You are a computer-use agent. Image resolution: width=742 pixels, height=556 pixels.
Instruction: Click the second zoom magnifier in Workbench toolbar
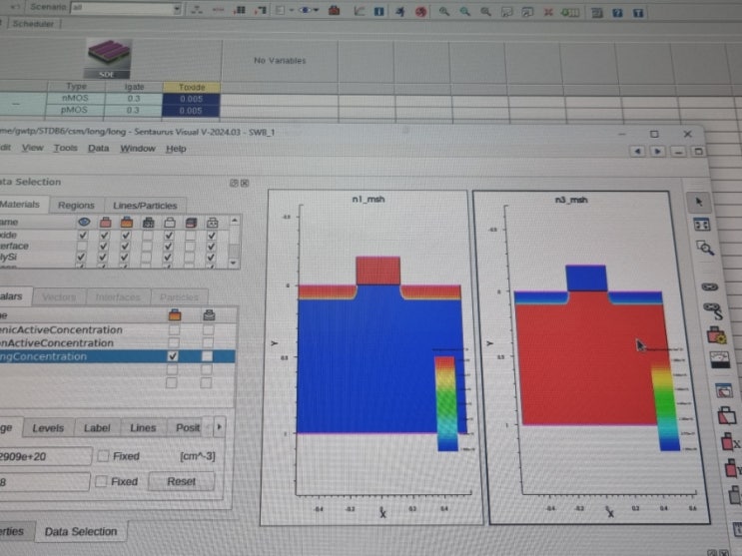pos(464,12)
